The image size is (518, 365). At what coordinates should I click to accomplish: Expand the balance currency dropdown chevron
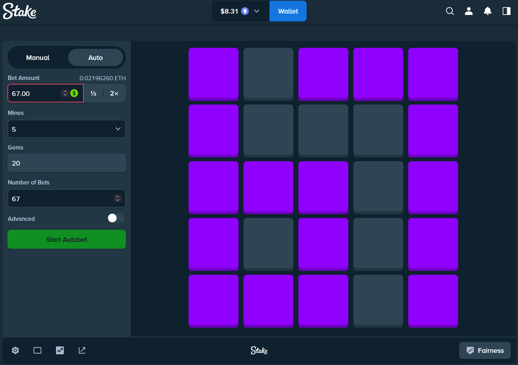coord(256,11)
